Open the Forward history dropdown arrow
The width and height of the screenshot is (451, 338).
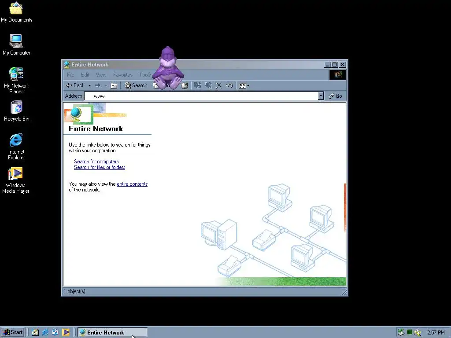pos(106,86)
